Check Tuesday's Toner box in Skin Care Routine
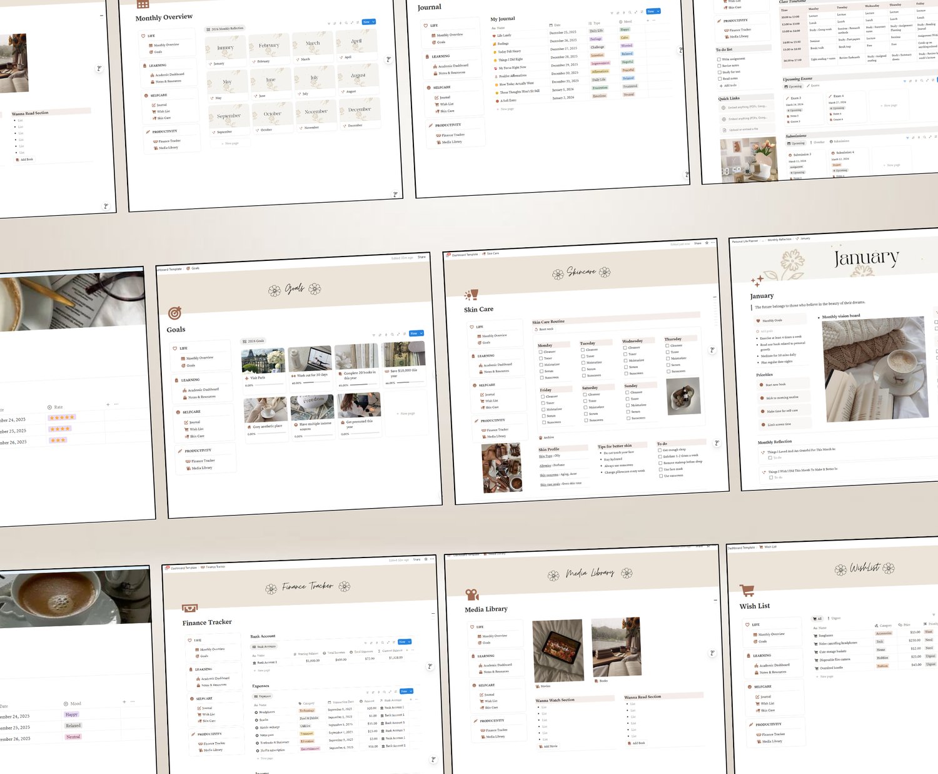The height and width of the screenshot is (774, 938). point(583,357)
